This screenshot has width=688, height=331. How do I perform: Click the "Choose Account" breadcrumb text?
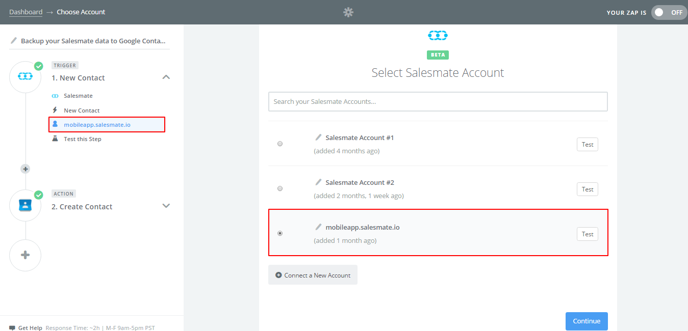(x=81, y=12)
